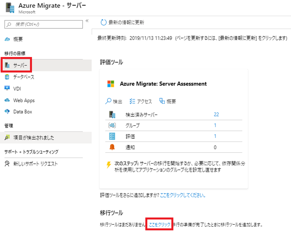Open the 評価 count link 1

pos(215,136)
